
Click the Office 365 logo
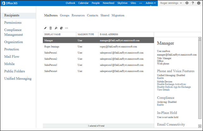(x=10, y=3)
